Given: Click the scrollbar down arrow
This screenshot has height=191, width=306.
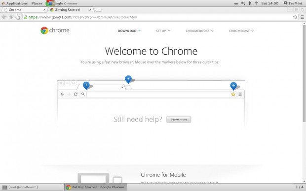Looking at the screenshot, I should click(304, 182).
